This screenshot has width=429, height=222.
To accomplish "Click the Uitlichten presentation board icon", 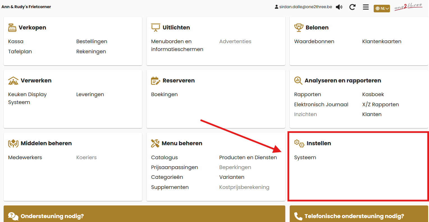I will coord(156,27).
